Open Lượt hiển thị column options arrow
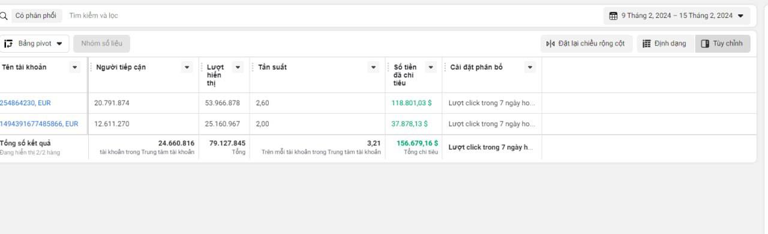The width and height of the screenshot is (768, 234). [x=238, y=67]
